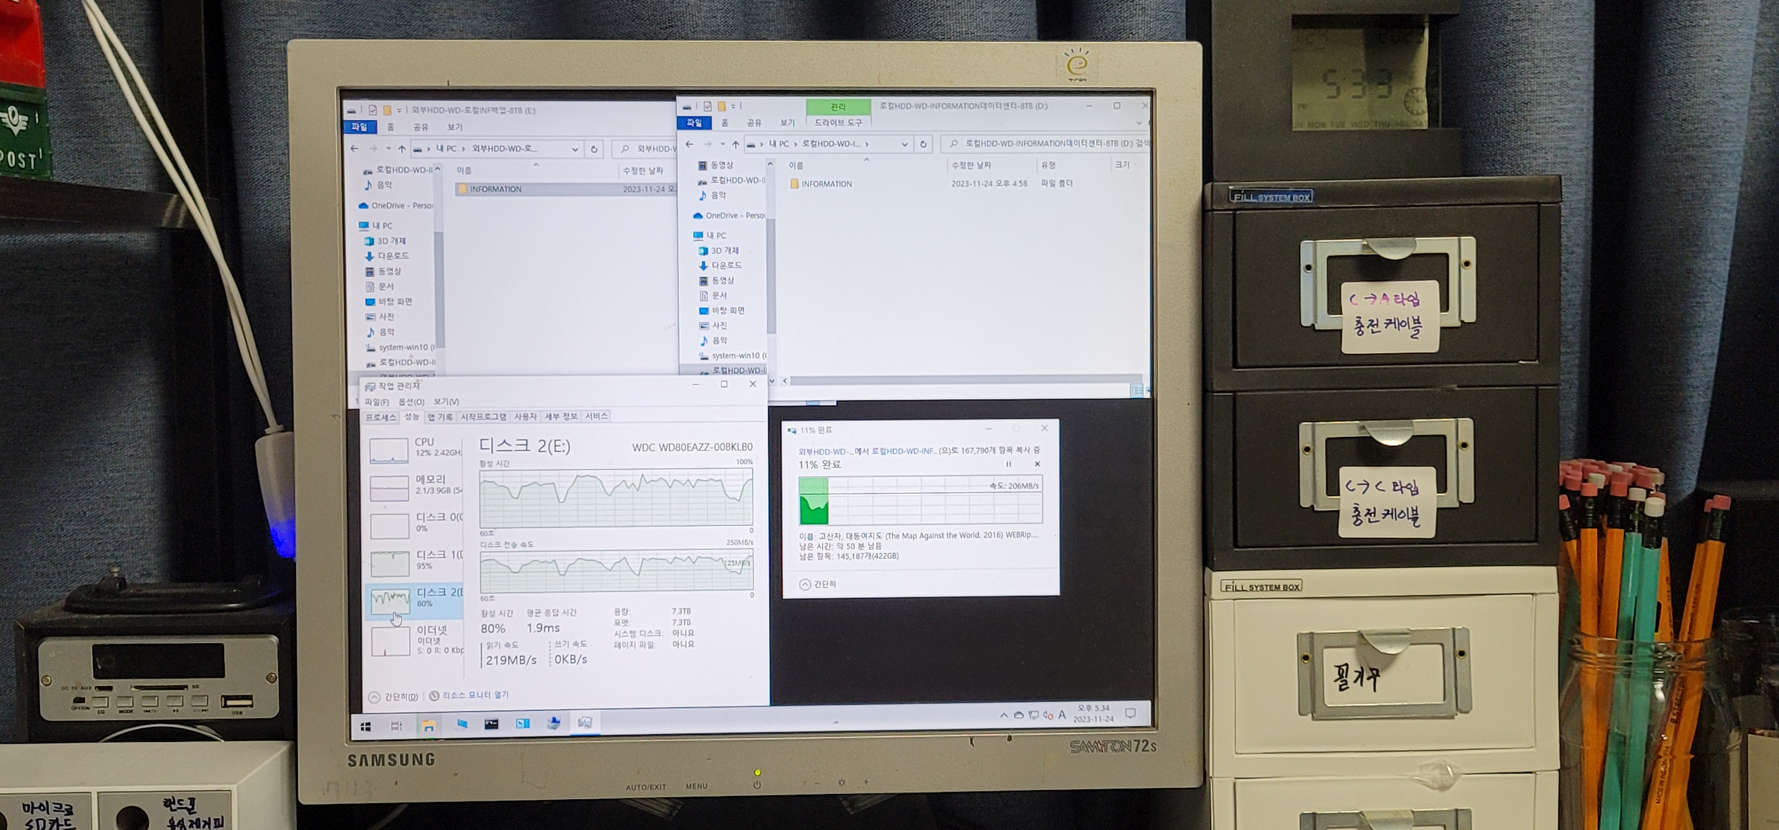Click the command prompt taskbar icon

[491, 724]
